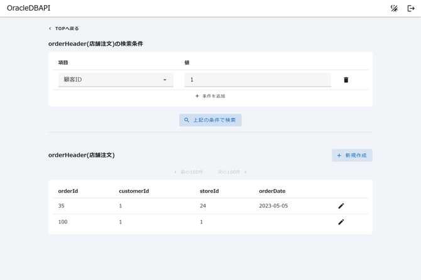Click the OracleDBAPI app title
The height and width of the screenshot is (280, 421).
29,8
